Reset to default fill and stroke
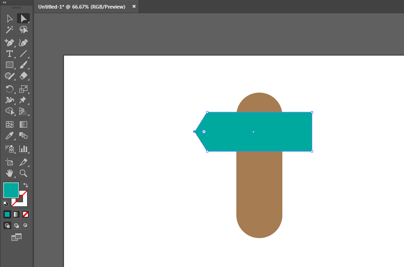 click(5, 203)
